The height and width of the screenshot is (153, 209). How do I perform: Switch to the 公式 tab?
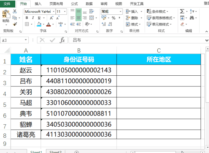coord(74,4)
